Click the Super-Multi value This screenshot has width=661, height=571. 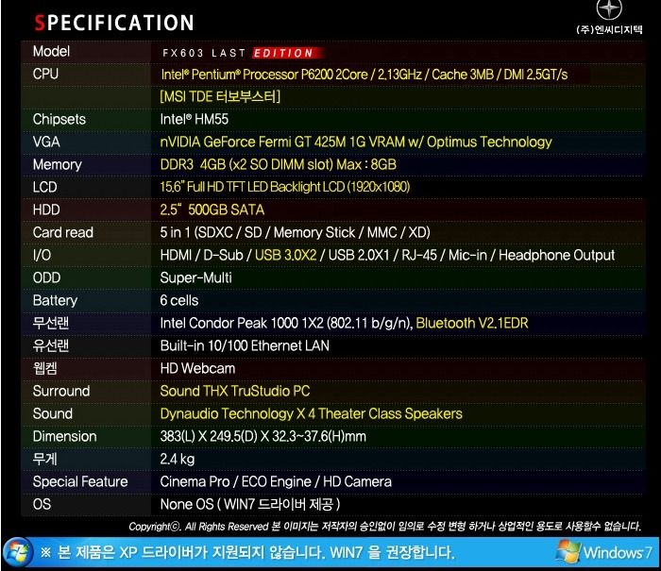point(195,278)
